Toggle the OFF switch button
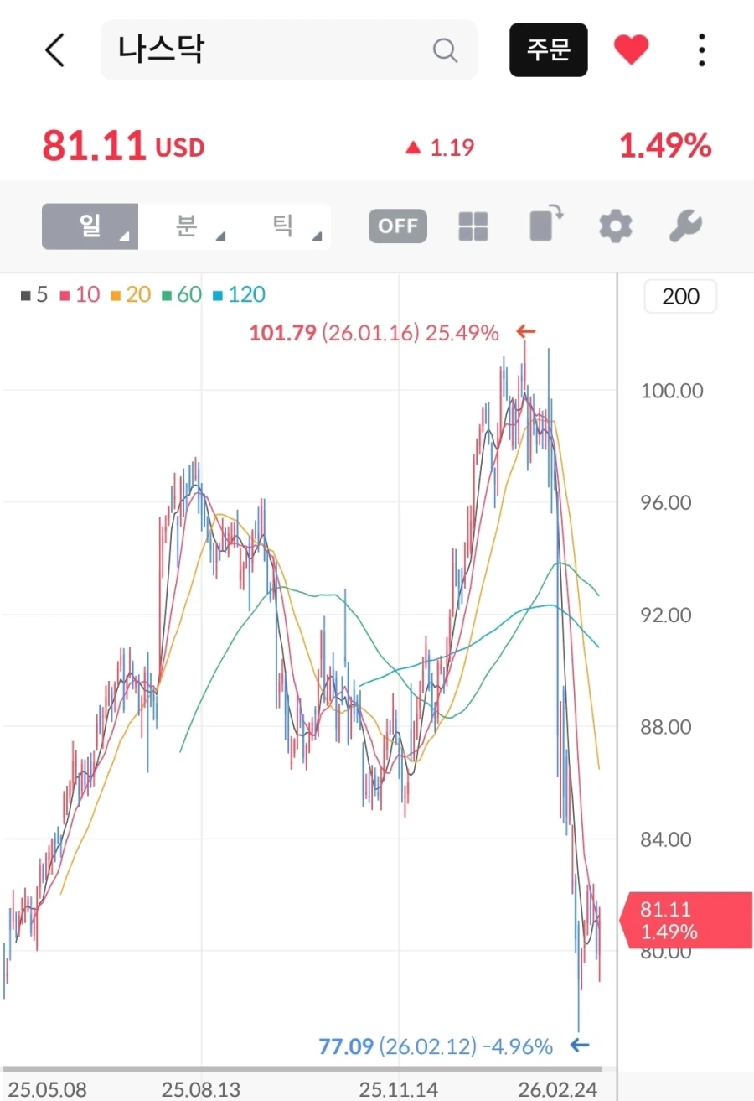Image resolution: width=754 pixels, height=1101 pixels. pos(398,226)
